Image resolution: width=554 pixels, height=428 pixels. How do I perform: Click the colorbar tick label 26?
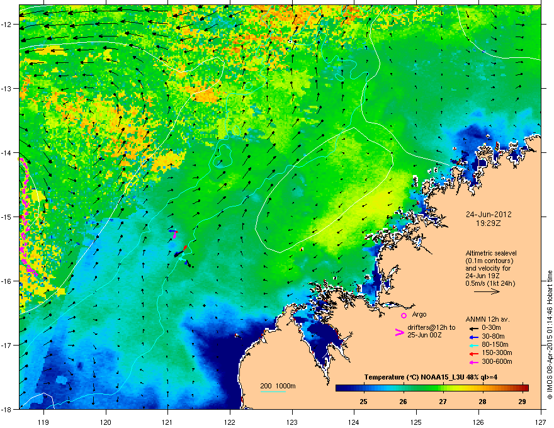pyautogui.click(x=403, y=402)
